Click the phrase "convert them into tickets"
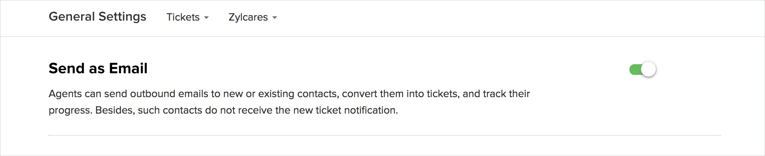This screenshot has height=156, width=765. [x=401, y=94]
